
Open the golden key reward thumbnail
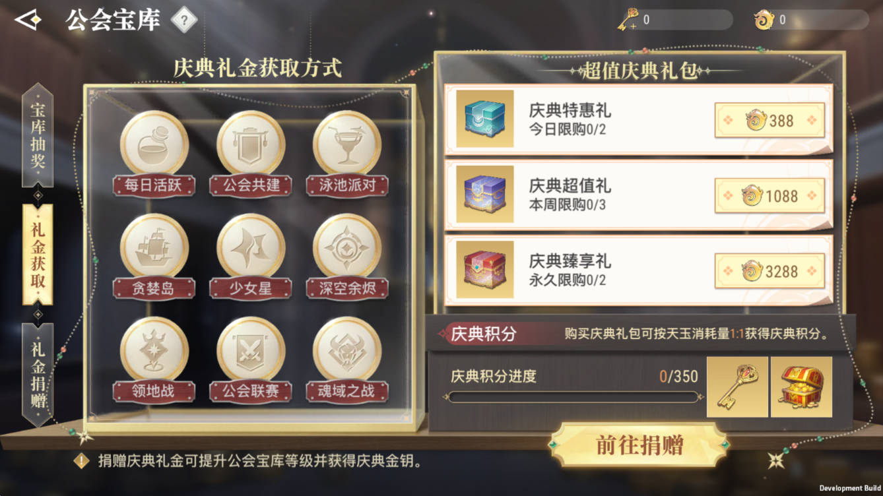point(737,387)
